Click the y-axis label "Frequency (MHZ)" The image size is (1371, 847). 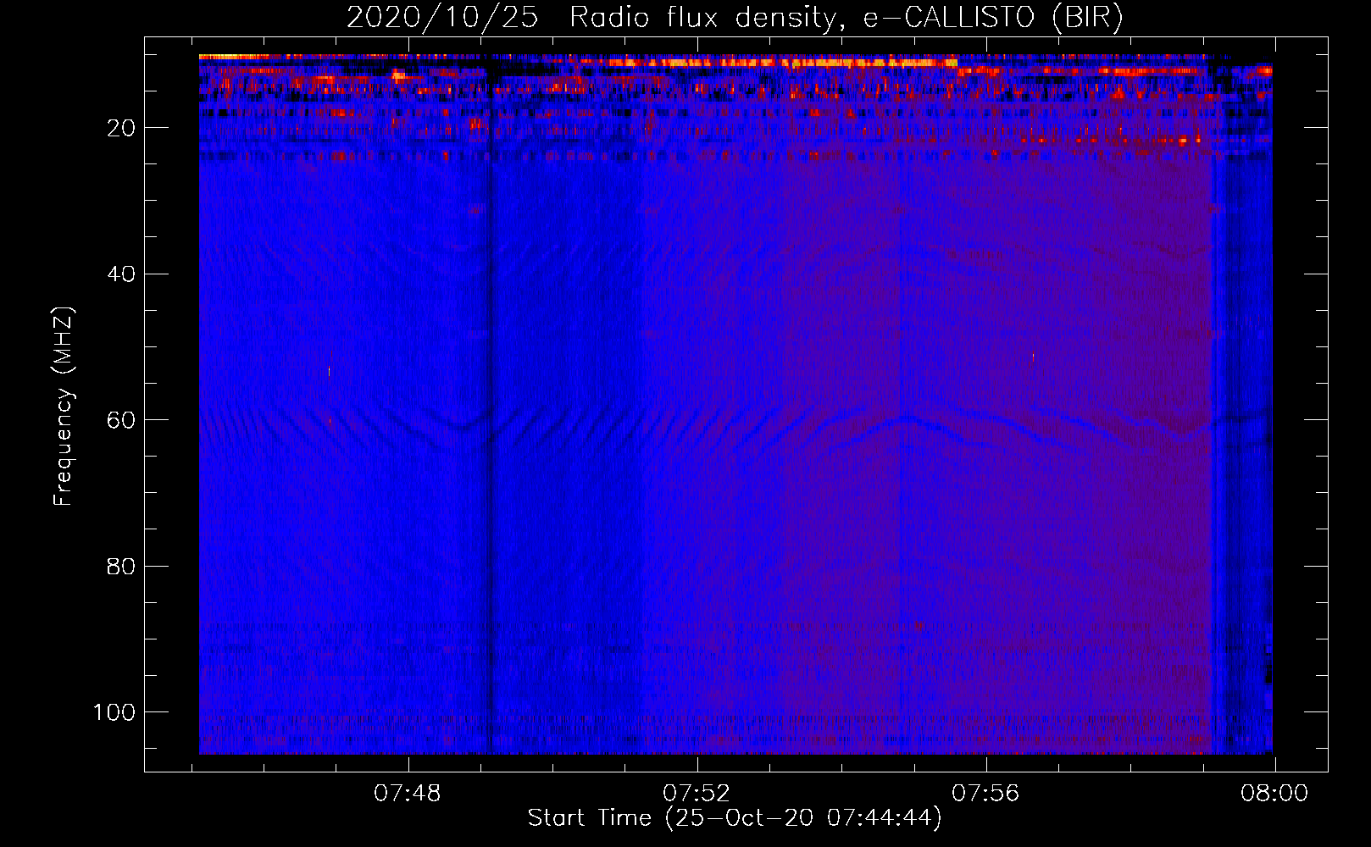64,407
